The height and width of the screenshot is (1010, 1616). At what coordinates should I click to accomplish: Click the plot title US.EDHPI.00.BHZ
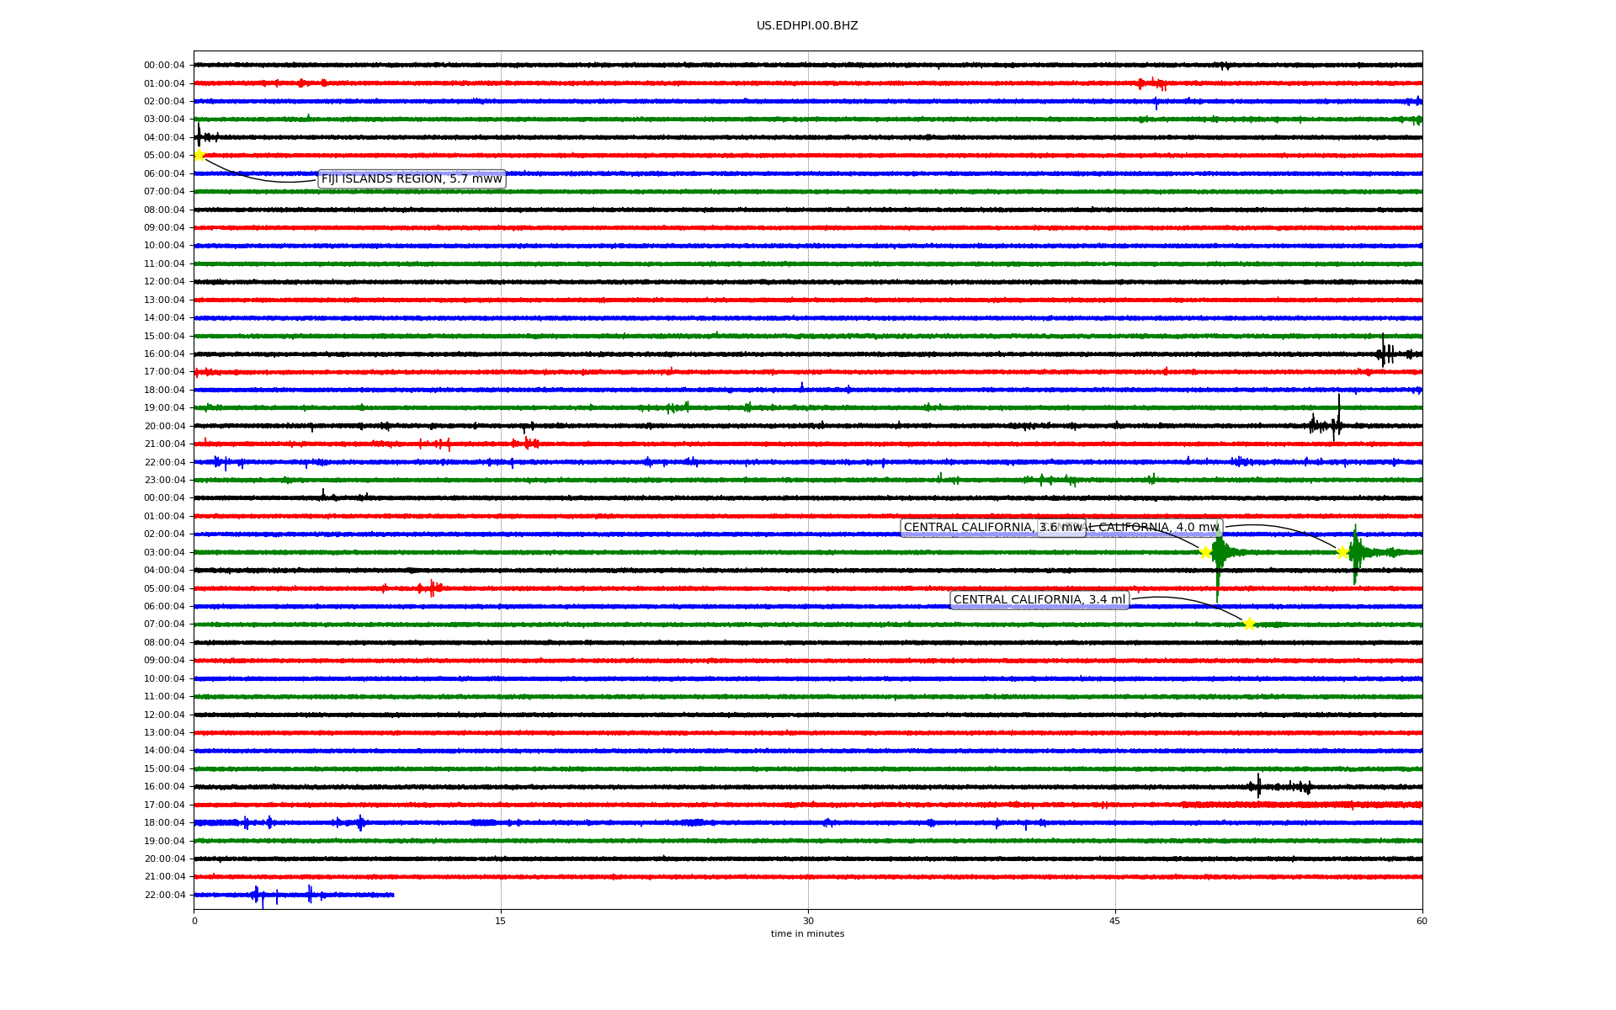tap(807, 26)
